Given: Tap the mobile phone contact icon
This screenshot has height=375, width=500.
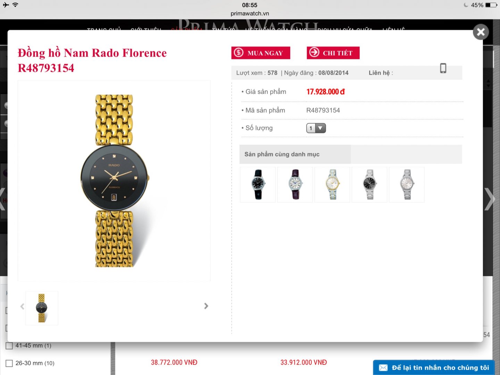Looking at the screenshot, I should coord(443,68).
